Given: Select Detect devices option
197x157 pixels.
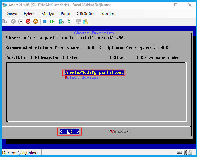Looking at the screenshot, I should click(82, 77).
